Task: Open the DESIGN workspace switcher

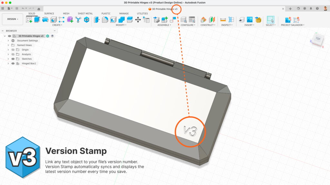Action: coord(12,19)
